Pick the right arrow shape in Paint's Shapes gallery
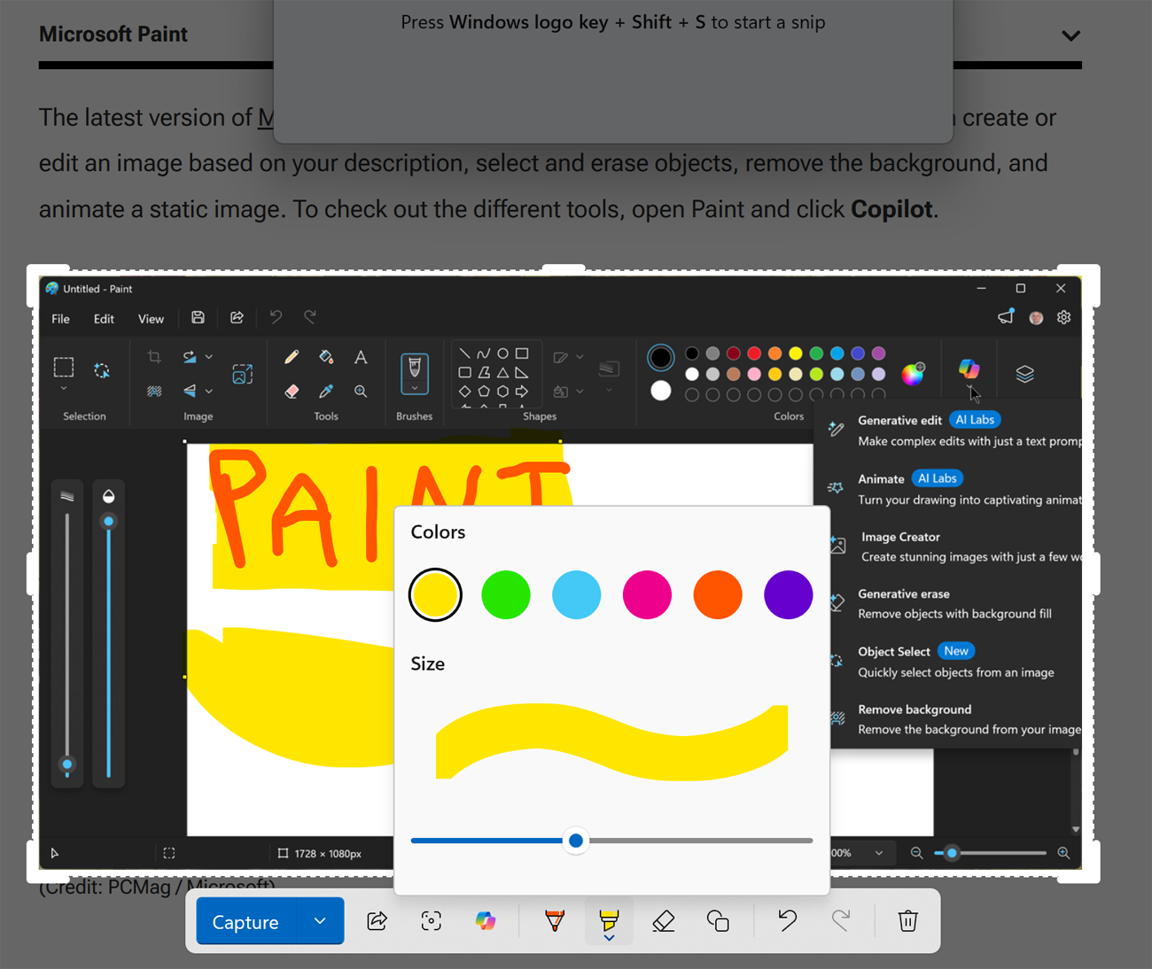1152x969 pixels. pos(522,391)
